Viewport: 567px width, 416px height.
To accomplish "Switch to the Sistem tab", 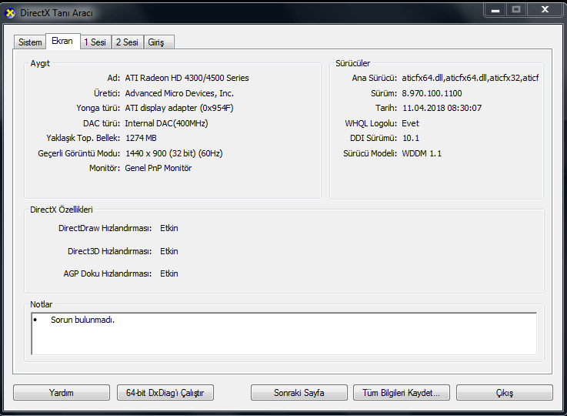I will coord(30,42).
